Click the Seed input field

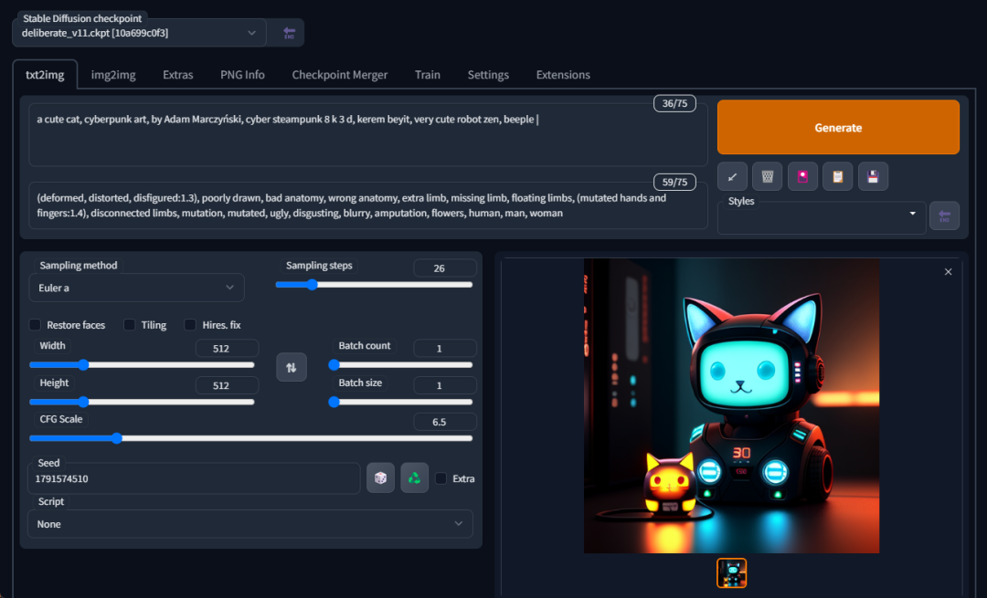(194, 478)
